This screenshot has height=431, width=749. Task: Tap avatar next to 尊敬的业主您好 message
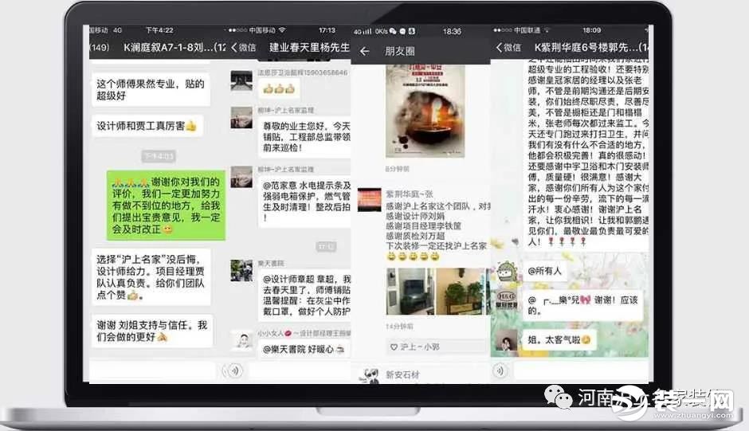(x=241, y=118)
